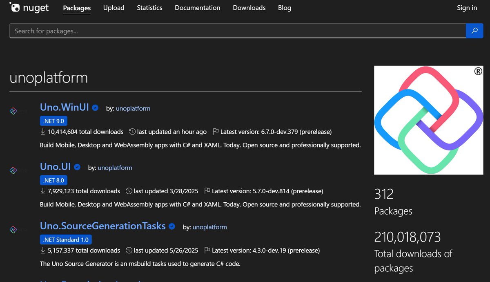The image size is (490, 282).
Task: Click the .NET 8.0 framework badge
Action: [x=53, y=180]
